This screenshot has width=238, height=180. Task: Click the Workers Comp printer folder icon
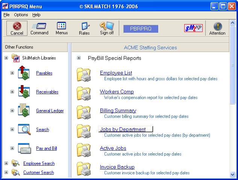coord(84,93)
